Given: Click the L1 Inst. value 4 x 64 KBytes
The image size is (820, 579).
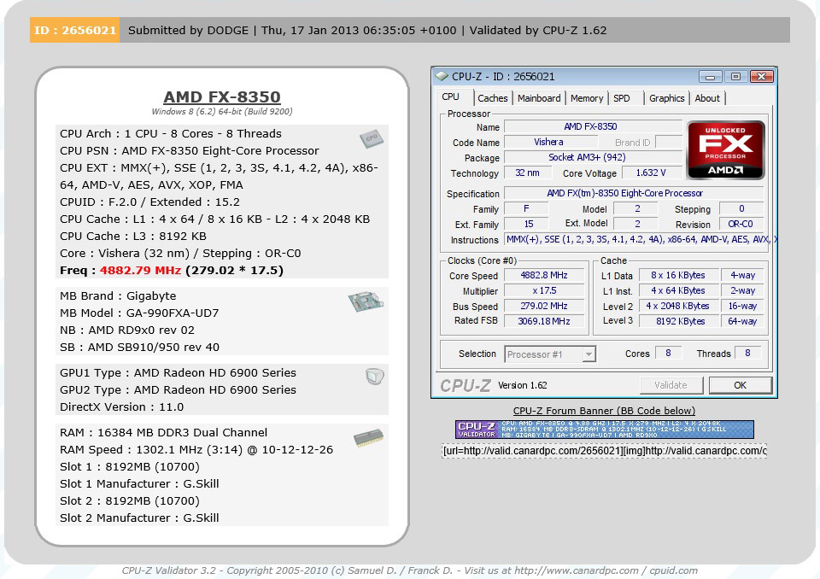Looking at the screenshot, I should [677, 290].
